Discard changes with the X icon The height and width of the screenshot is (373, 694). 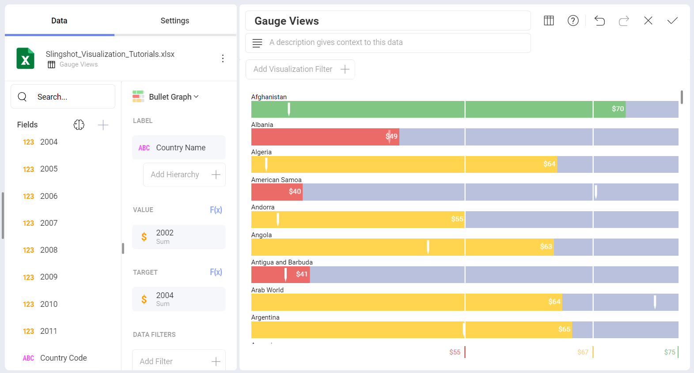648,21
